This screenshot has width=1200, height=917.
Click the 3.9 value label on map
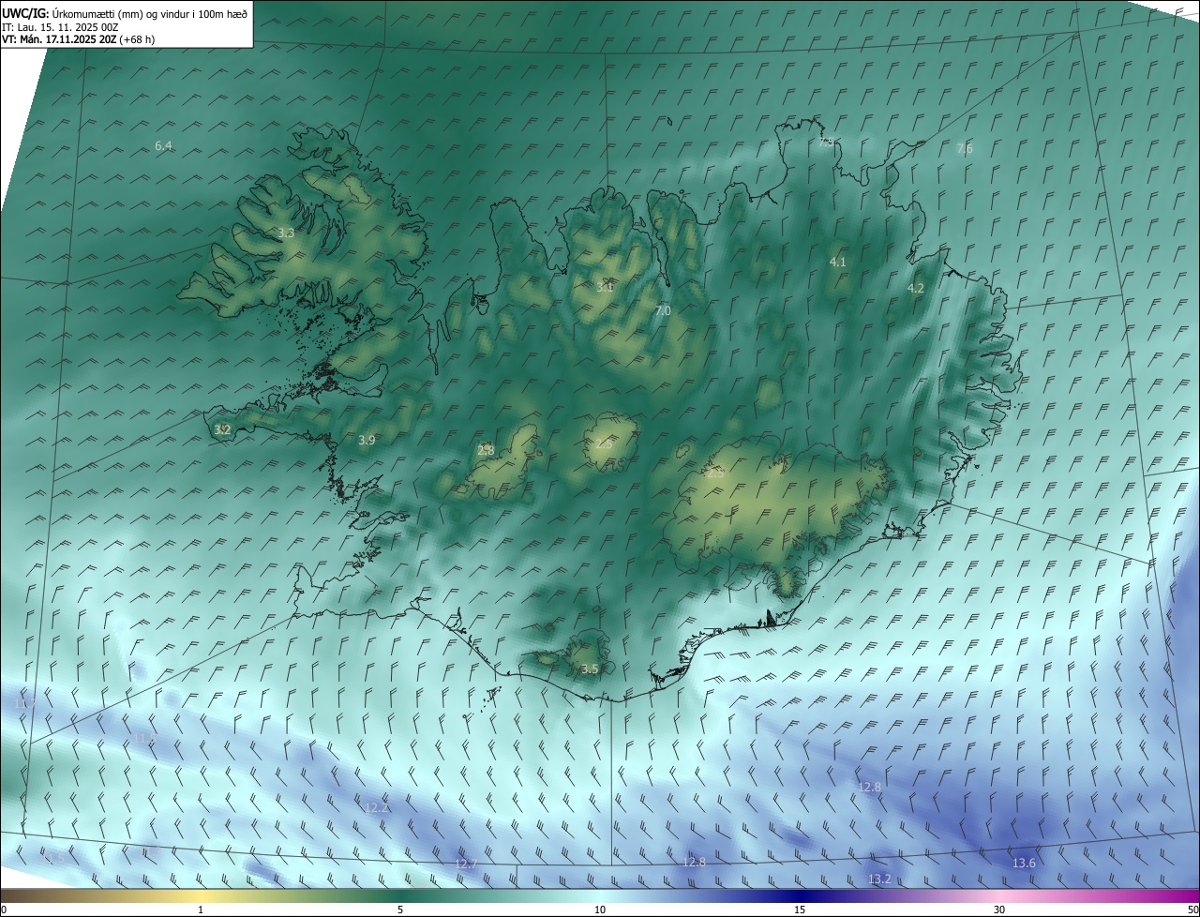367,440
